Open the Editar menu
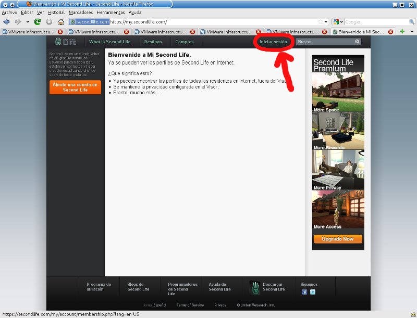Viewport: 417px width, 318px height. click(27, 12)
